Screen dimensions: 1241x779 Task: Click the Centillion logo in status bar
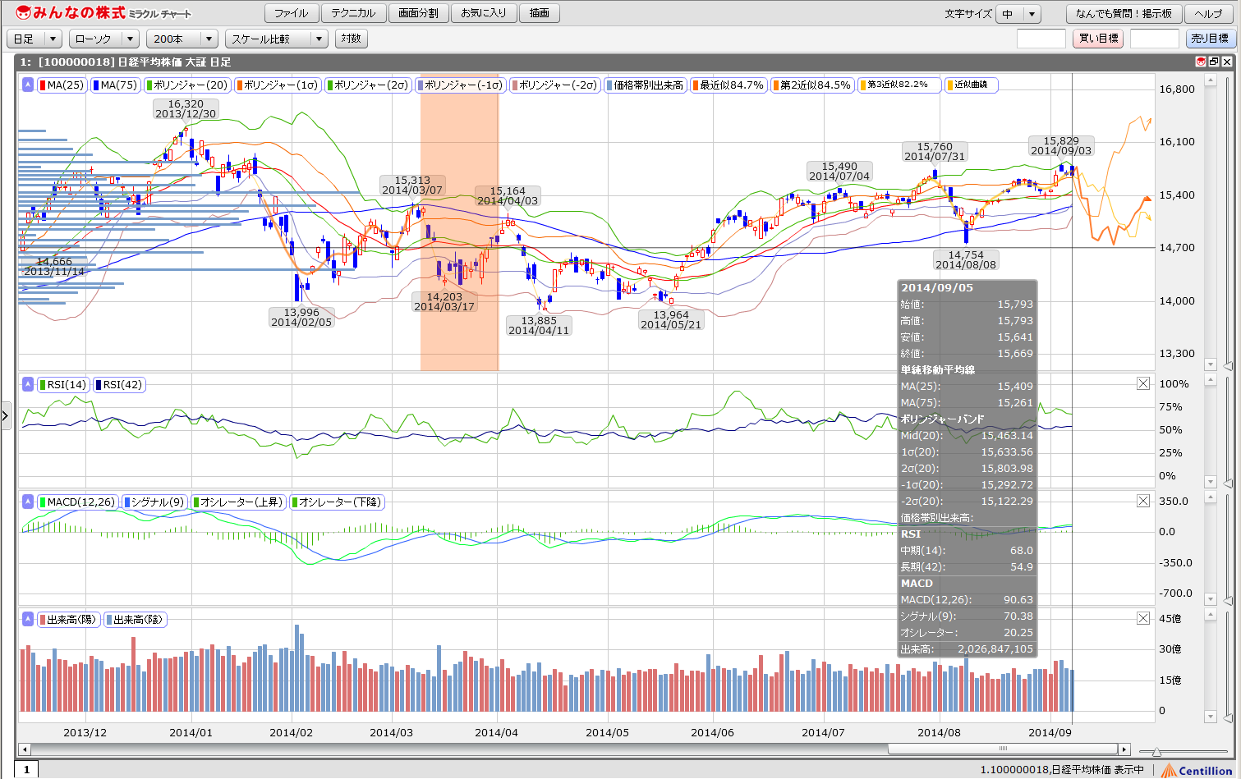1196,770
